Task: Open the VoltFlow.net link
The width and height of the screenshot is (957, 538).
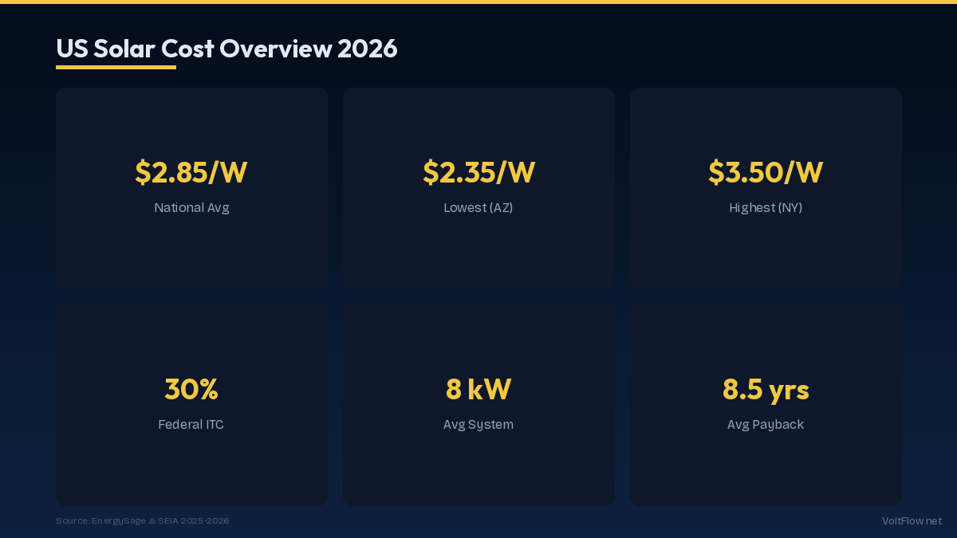Action: pyautogui.click(x=912, y=520)
